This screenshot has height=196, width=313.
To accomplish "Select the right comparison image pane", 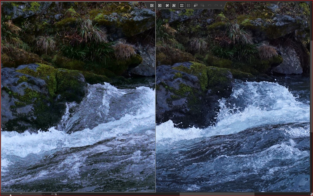I will tap(233, 97).
